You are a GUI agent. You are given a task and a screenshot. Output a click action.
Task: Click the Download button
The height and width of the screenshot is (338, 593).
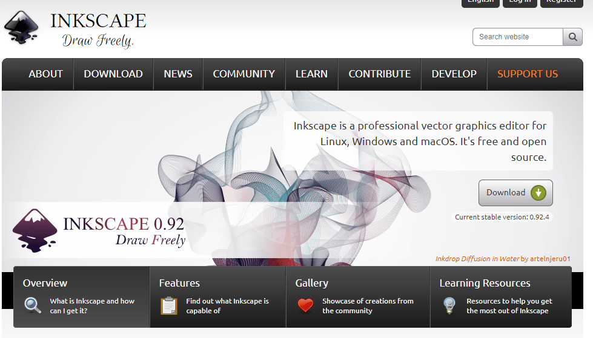pos(515,193)
